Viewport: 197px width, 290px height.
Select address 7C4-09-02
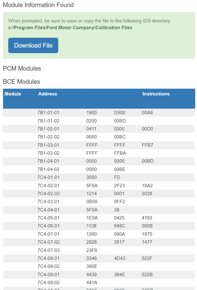pos(48,282)
